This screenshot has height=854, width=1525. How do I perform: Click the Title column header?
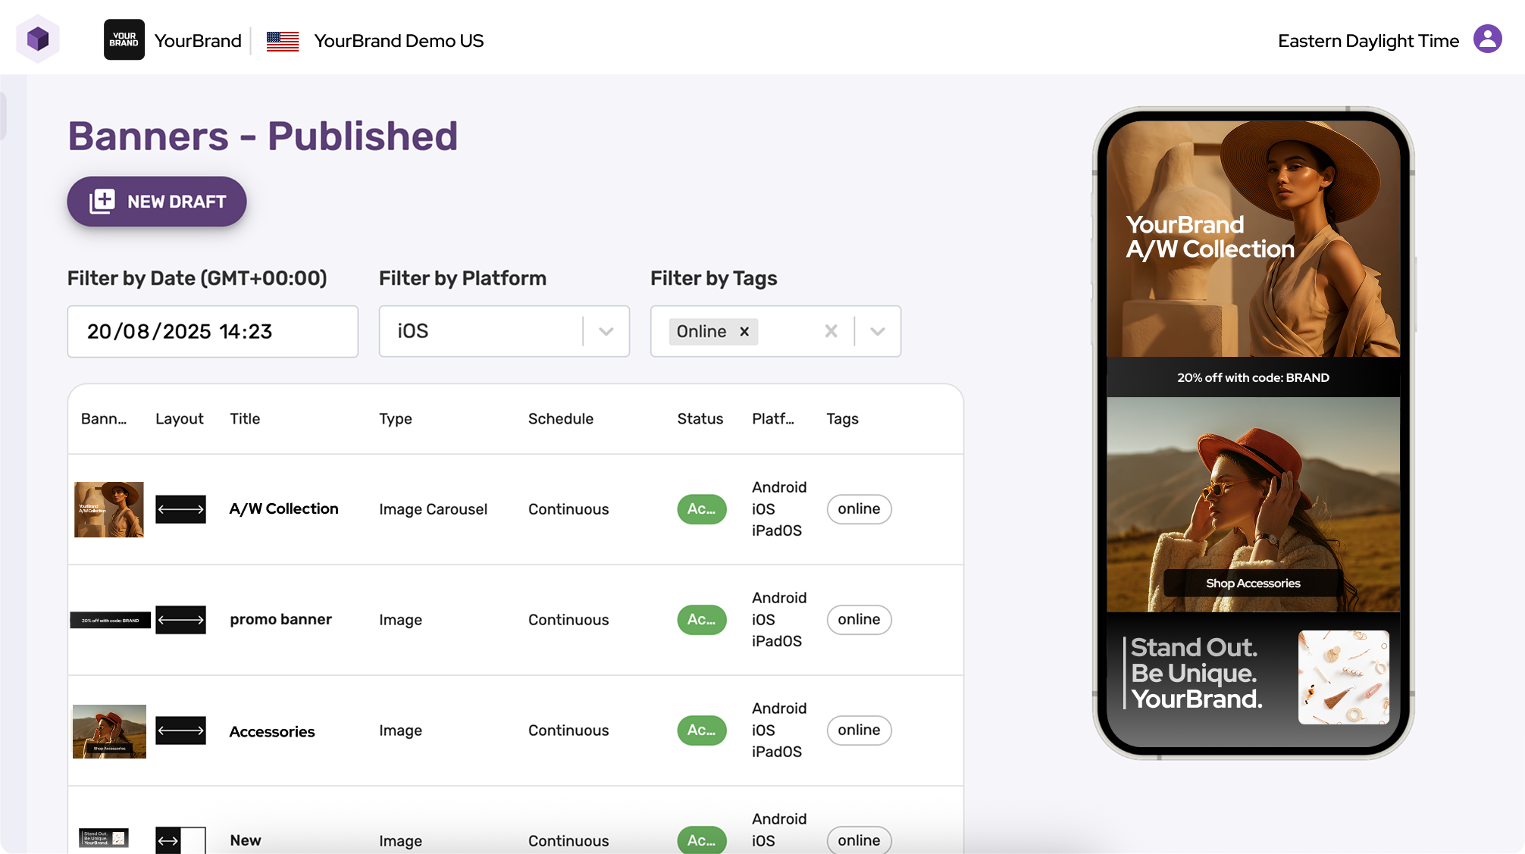tap(245, 418)
